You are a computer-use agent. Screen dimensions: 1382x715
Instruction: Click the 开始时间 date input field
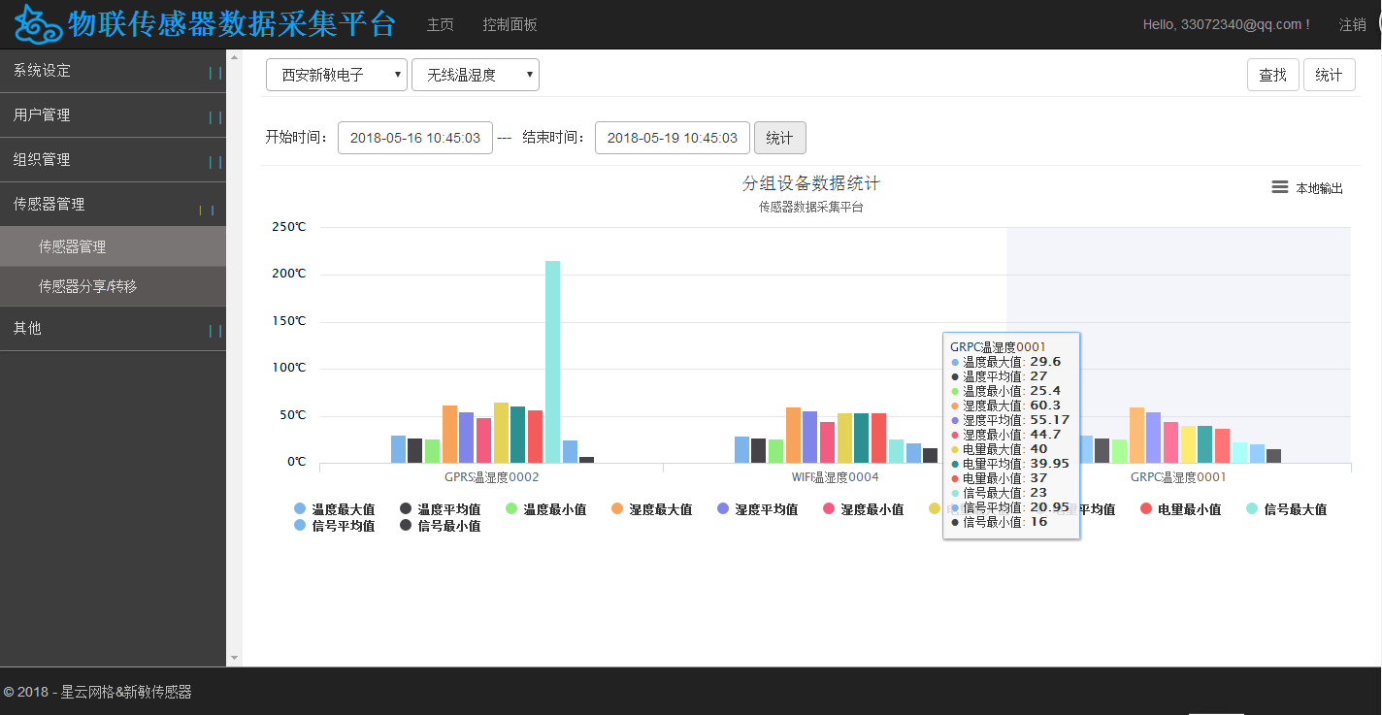click(414, 138)
